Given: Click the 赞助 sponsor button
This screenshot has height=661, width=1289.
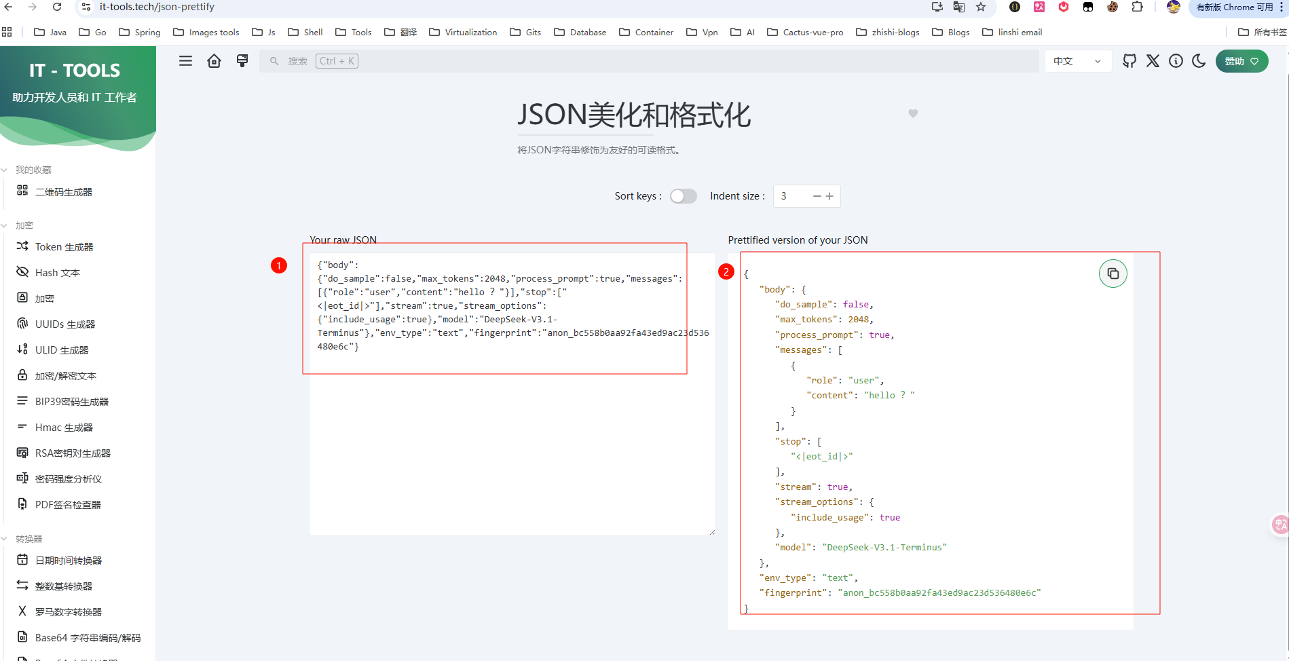Looking at the screenshot, I should tap(1241, 61).
